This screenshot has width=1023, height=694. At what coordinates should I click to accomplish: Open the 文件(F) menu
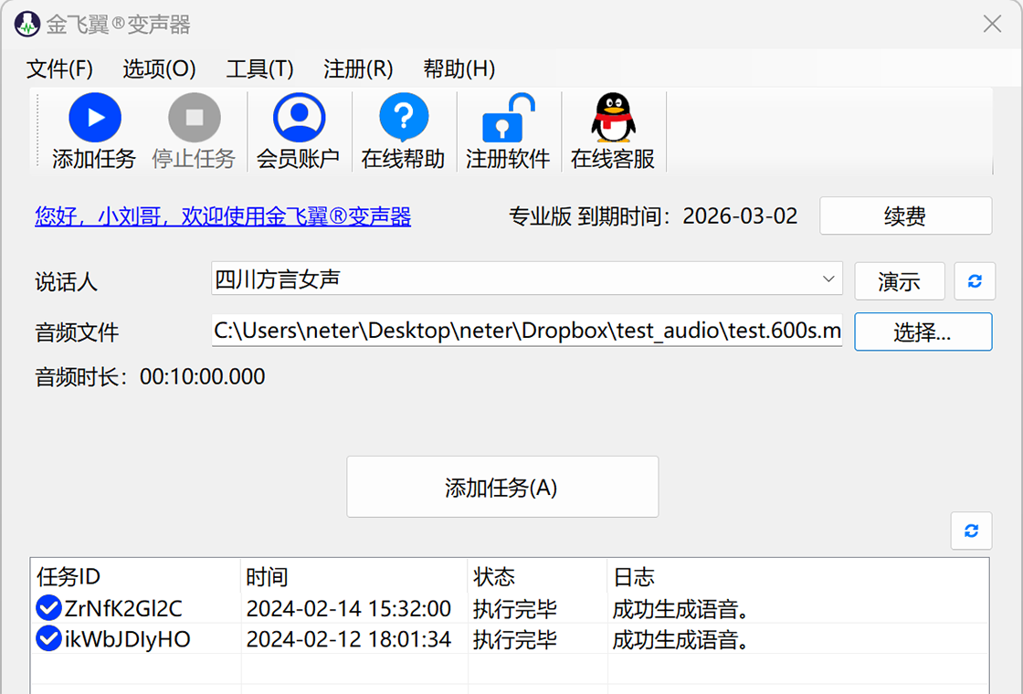[x=59, y=68]
